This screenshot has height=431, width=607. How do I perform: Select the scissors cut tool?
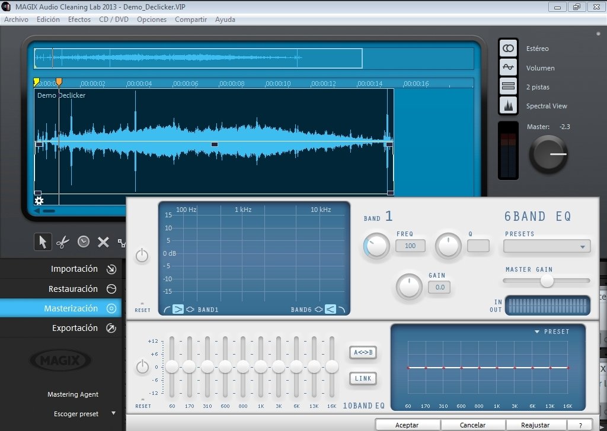pos(63,242)
